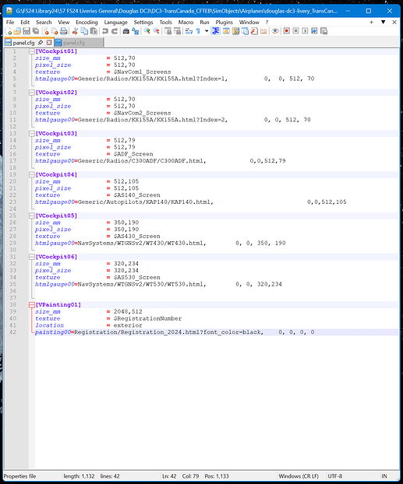Click the macro Playback icon
Screen dimensions: 403x484
pyautogui.click(x=305, y=31)
